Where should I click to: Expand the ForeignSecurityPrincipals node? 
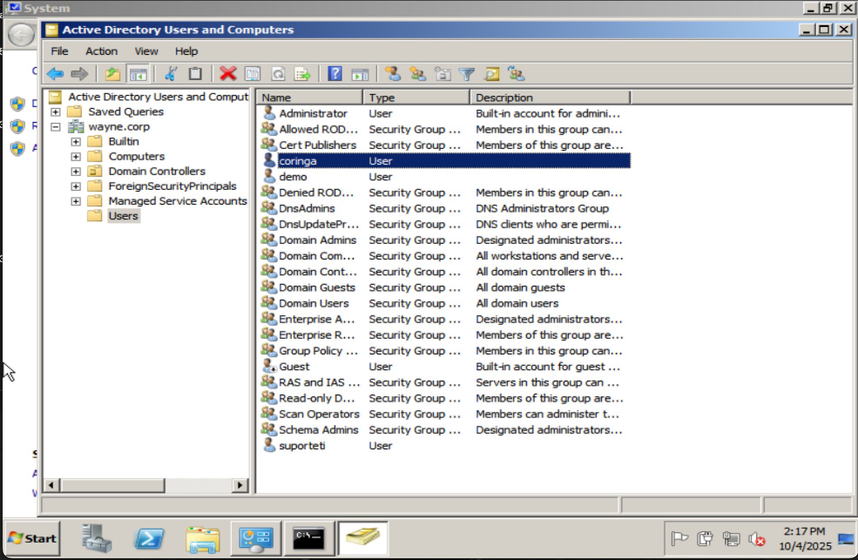[76, 186]
